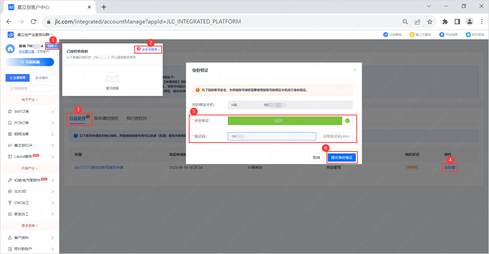Click the 切换 account switch button
Image resolution: width=489 pixels, height=254 pixels.
click(52, 46)
